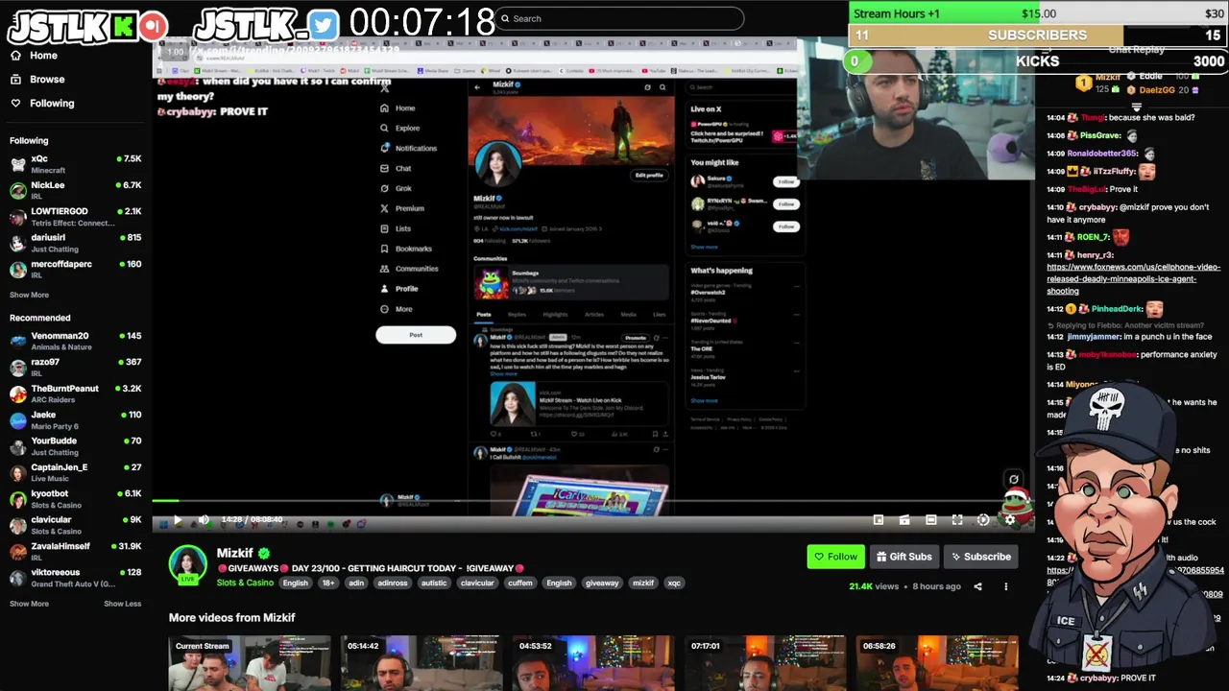Click the Subscribe button

point(980,557)
